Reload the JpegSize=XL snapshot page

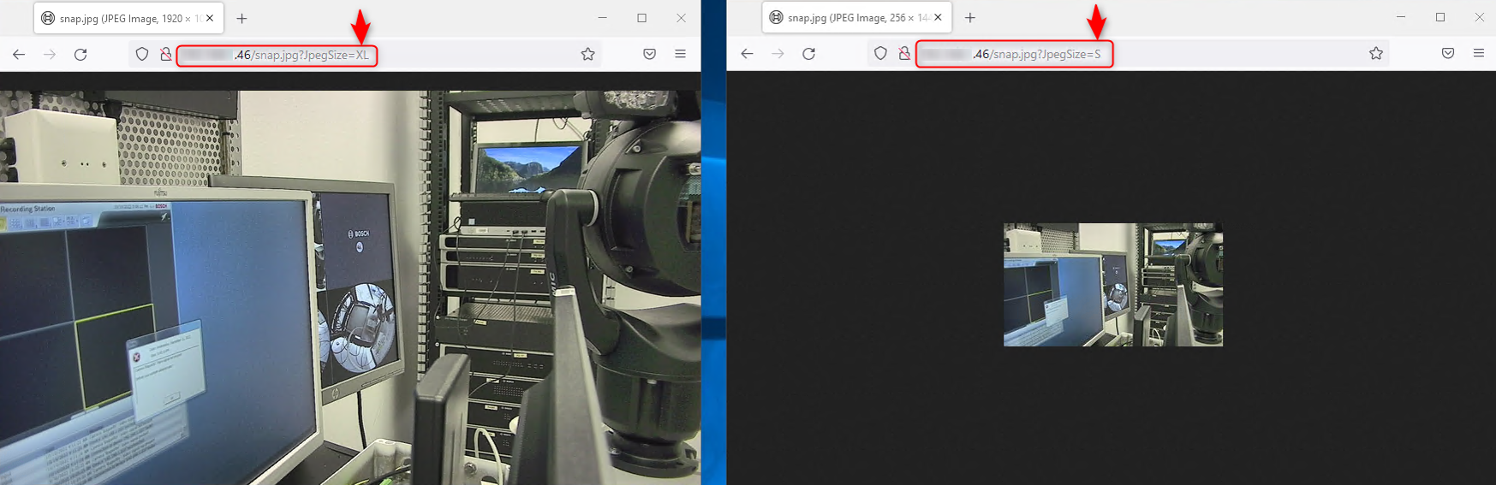click(80, 55)
